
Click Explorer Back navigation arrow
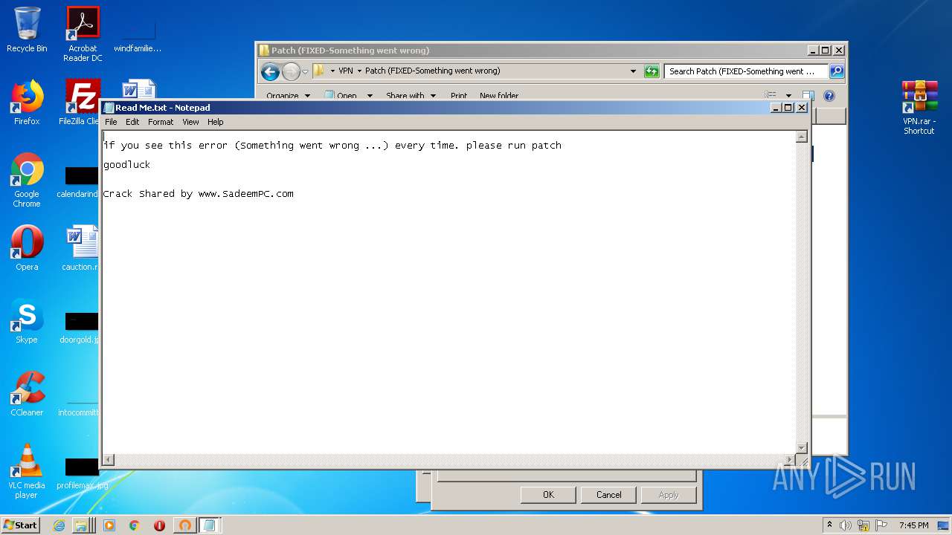(x=271, y=71)
